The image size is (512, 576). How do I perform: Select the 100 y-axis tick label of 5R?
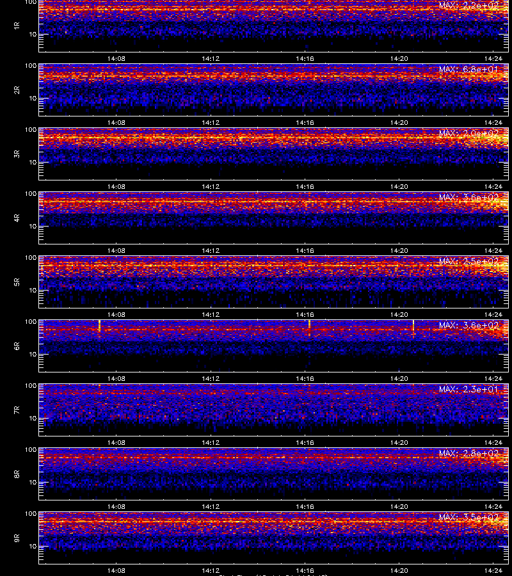tap(31, 258)
